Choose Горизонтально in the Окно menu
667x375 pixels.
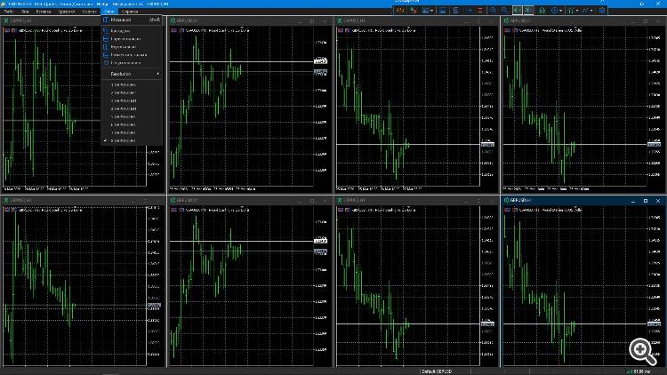[132, 39]
